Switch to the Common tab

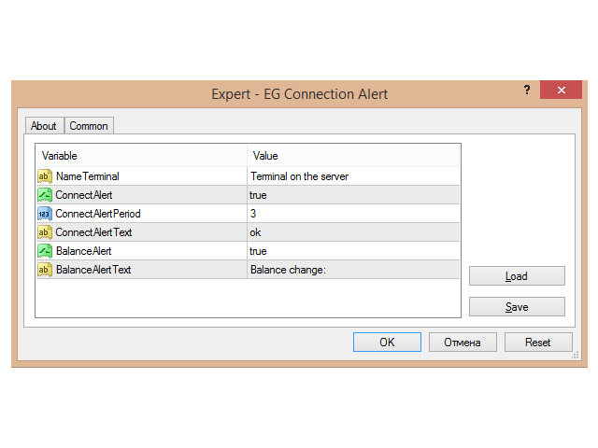coord(89,126)
